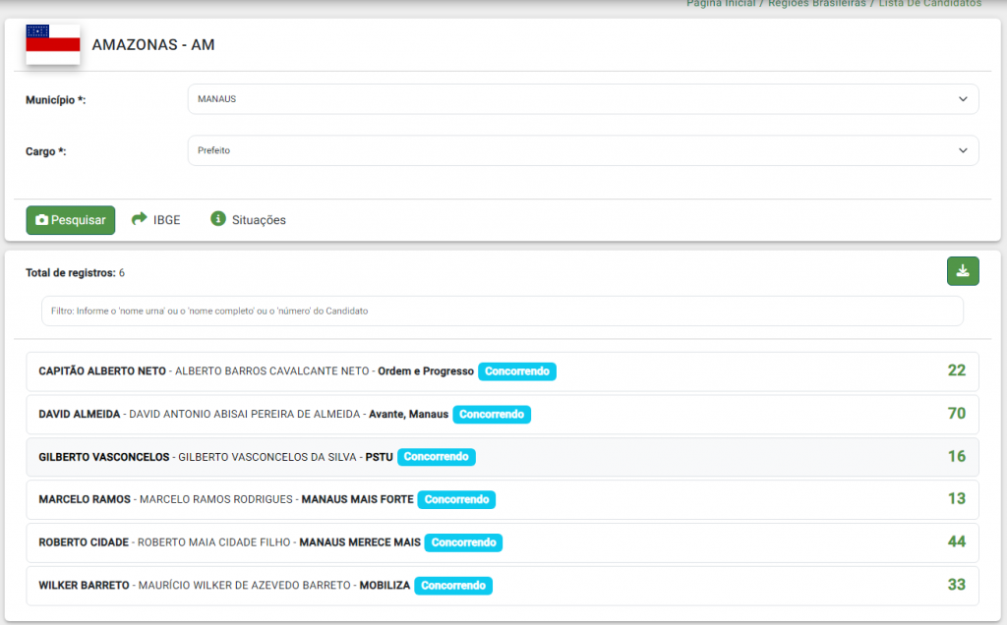The image size is (1007, 625).
Task: Open the Município dropdown showing MANAUS
Action: coord(582,99)
